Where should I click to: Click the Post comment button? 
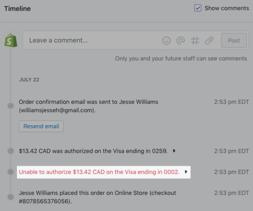[x=234, y=41]
